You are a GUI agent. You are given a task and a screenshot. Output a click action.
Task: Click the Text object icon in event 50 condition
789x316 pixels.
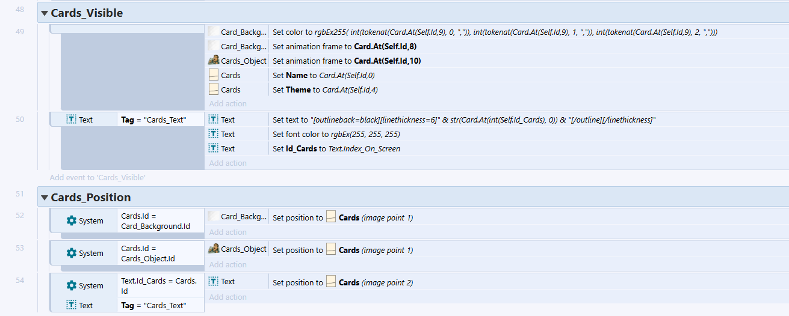[72, 120]
